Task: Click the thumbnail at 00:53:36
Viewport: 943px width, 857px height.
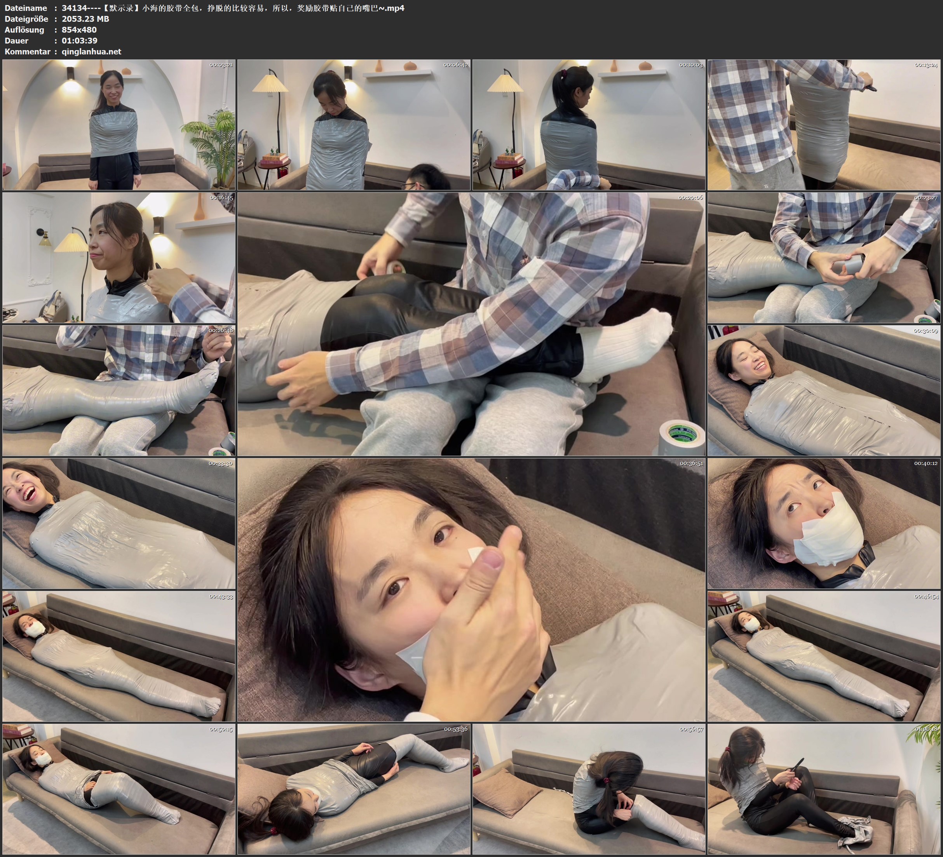Action: (x=354, y=789)
